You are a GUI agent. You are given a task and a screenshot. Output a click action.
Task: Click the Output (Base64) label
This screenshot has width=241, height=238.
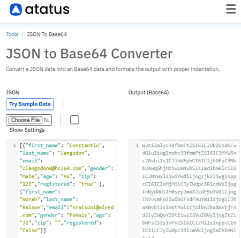click(148, 93)
